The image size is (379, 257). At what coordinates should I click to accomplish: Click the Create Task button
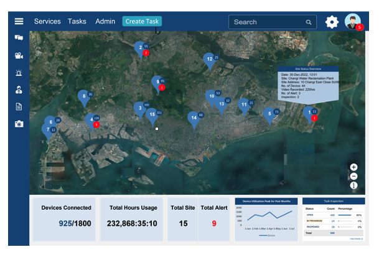click(142, 22)
